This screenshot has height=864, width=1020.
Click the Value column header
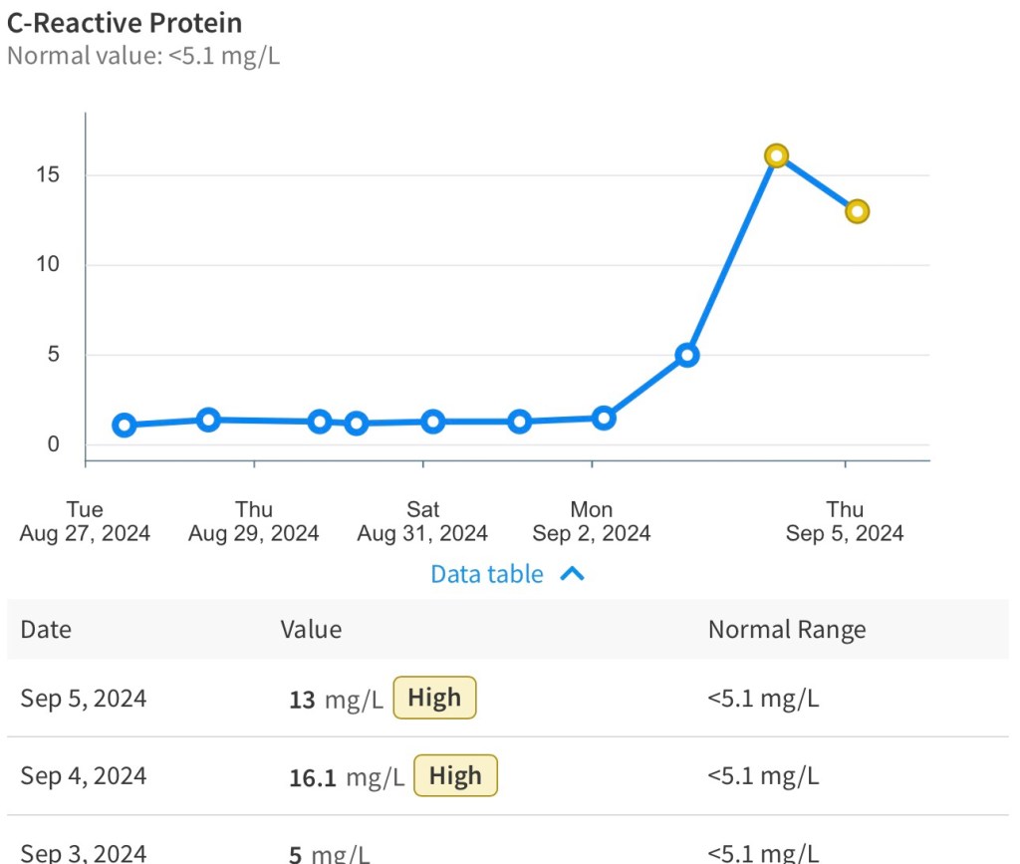coord(311,629)
